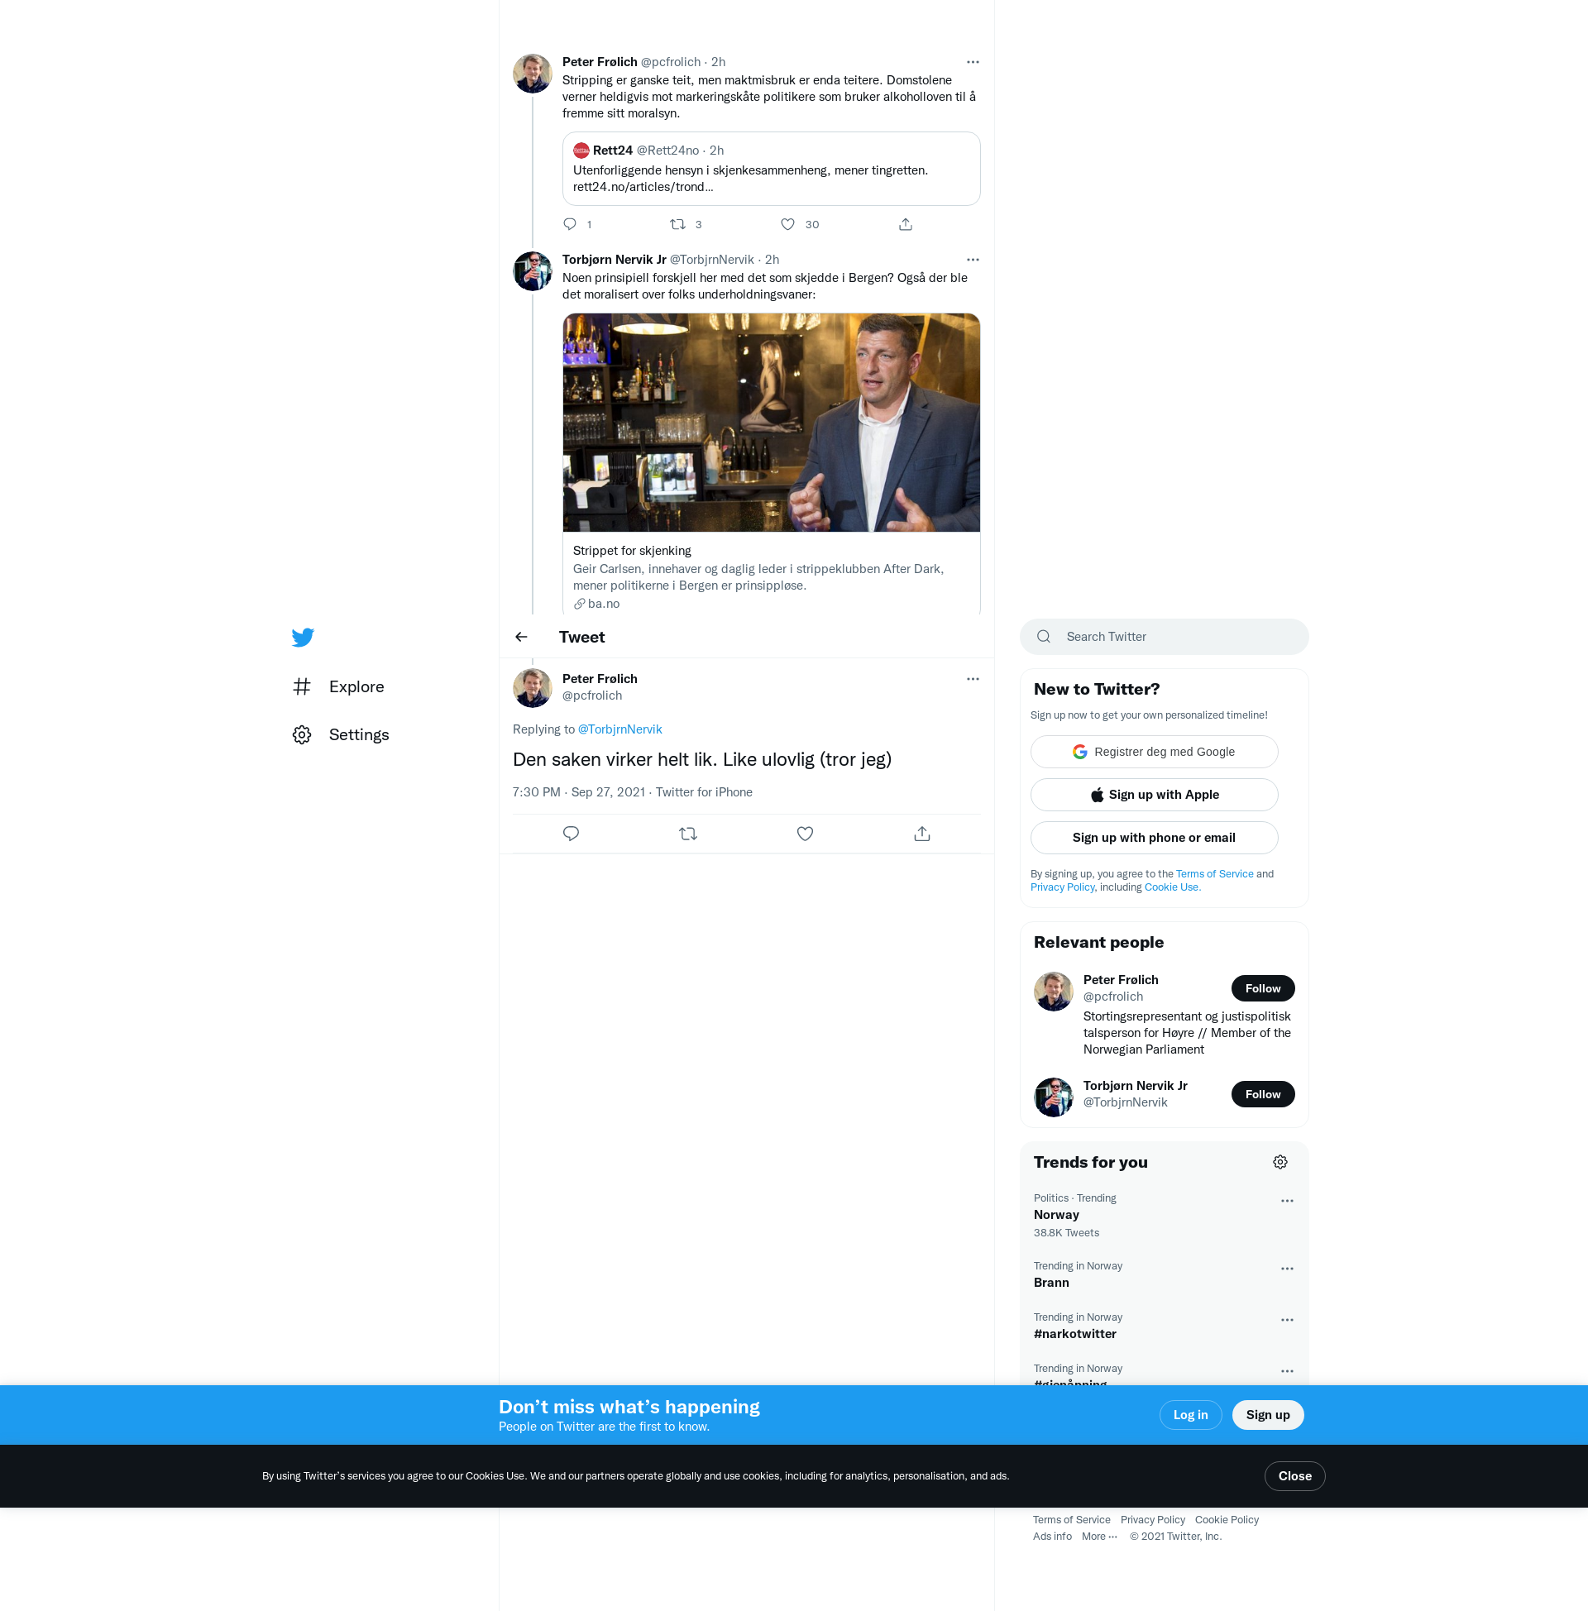Like the main tweet using the heart icon
Screen dimensions: 1588x1611
(x=805, y=834)
